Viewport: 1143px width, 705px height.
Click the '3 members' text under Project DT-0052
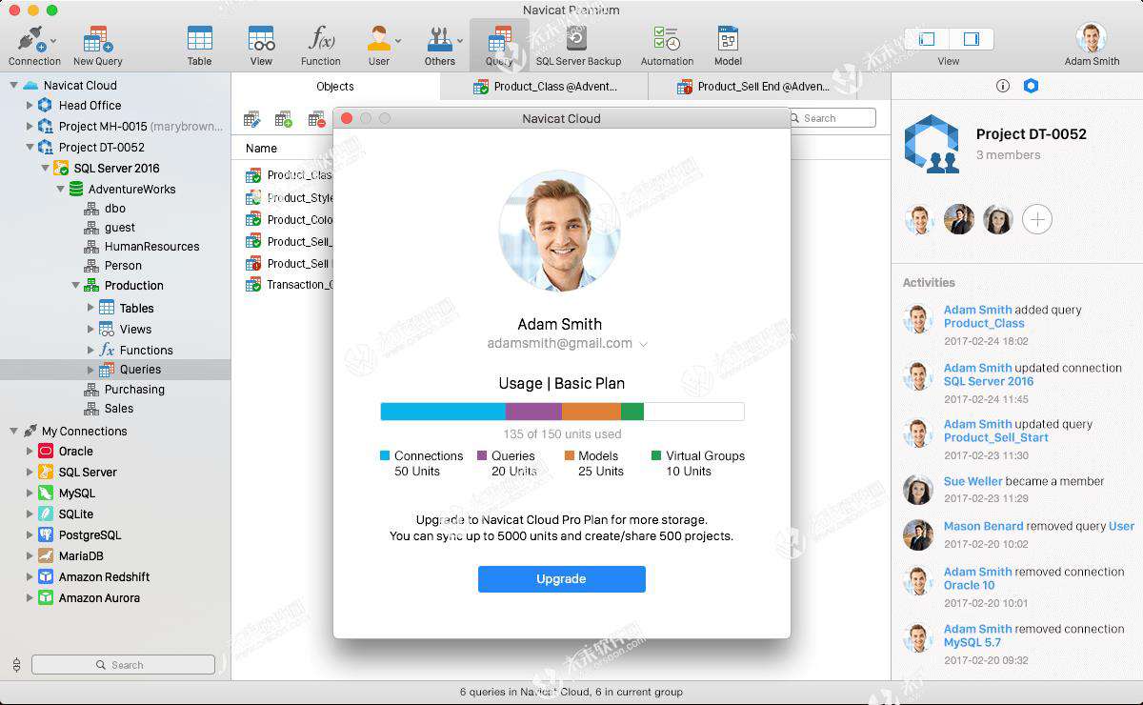(1008, 155)
